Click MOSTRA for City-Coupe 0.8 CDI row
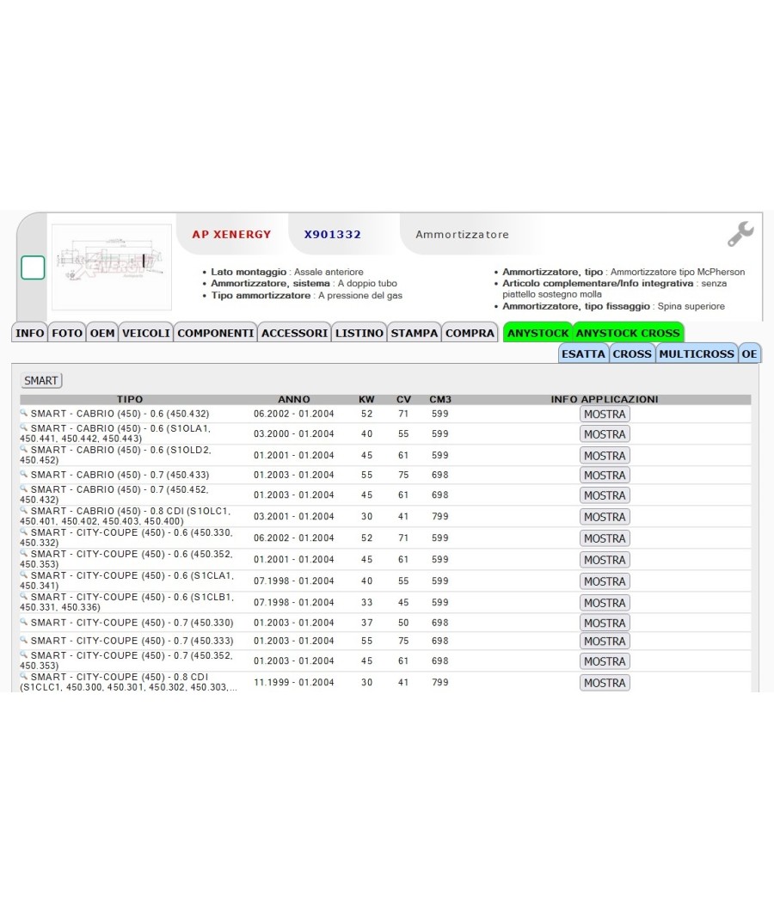The height and width of the screenshot is (903, 774). coord(605,683)
